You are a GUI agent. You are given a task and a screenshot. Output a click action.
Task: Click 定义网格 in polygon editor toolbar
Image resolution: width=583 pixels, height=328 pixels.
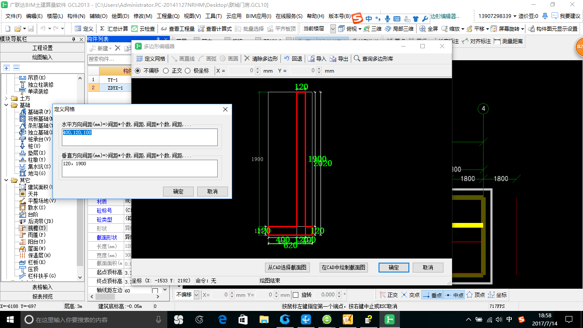point(151,59)
